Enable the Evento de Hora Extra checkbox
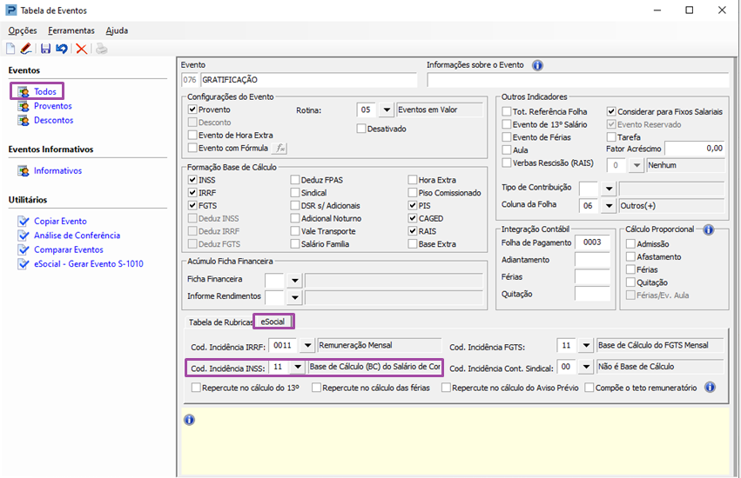The width and height of the screenshot is (741, 478). (x=192, y=135)
